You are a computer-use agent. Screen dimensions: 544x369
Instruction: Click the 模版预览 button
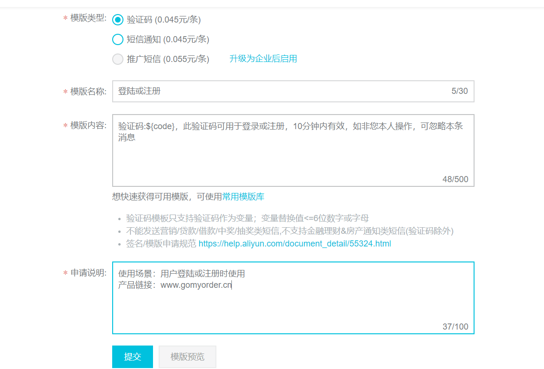click(187, 356)
